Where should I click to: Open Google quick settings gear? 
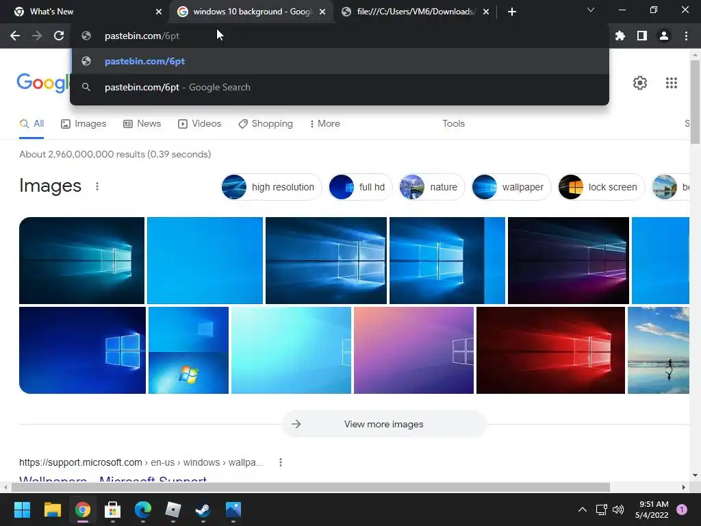(x=640, y=83)
